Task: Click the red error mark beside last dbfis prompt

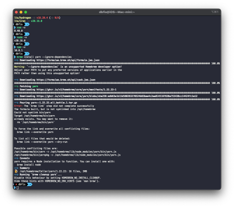Action: (x=16, y=184)
